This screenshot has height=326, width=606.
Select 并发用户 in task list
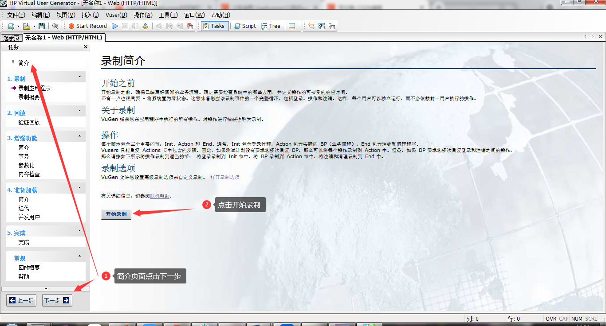coord(29,217)
